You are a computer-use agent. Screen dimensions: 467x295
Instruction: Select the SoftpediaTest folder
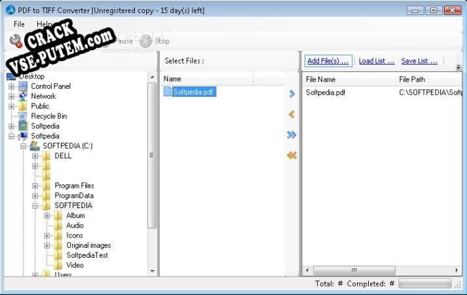tap(87, 255)
